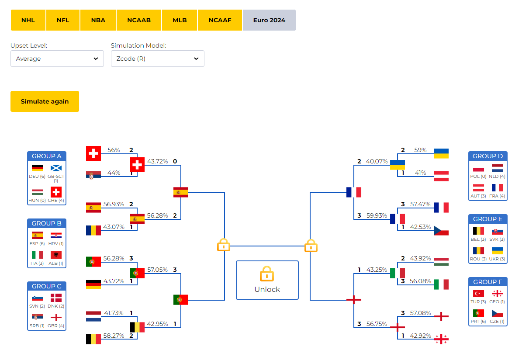Click the Turkey flag in Group F
Screen dimensions: 522x364
[478, 294]
